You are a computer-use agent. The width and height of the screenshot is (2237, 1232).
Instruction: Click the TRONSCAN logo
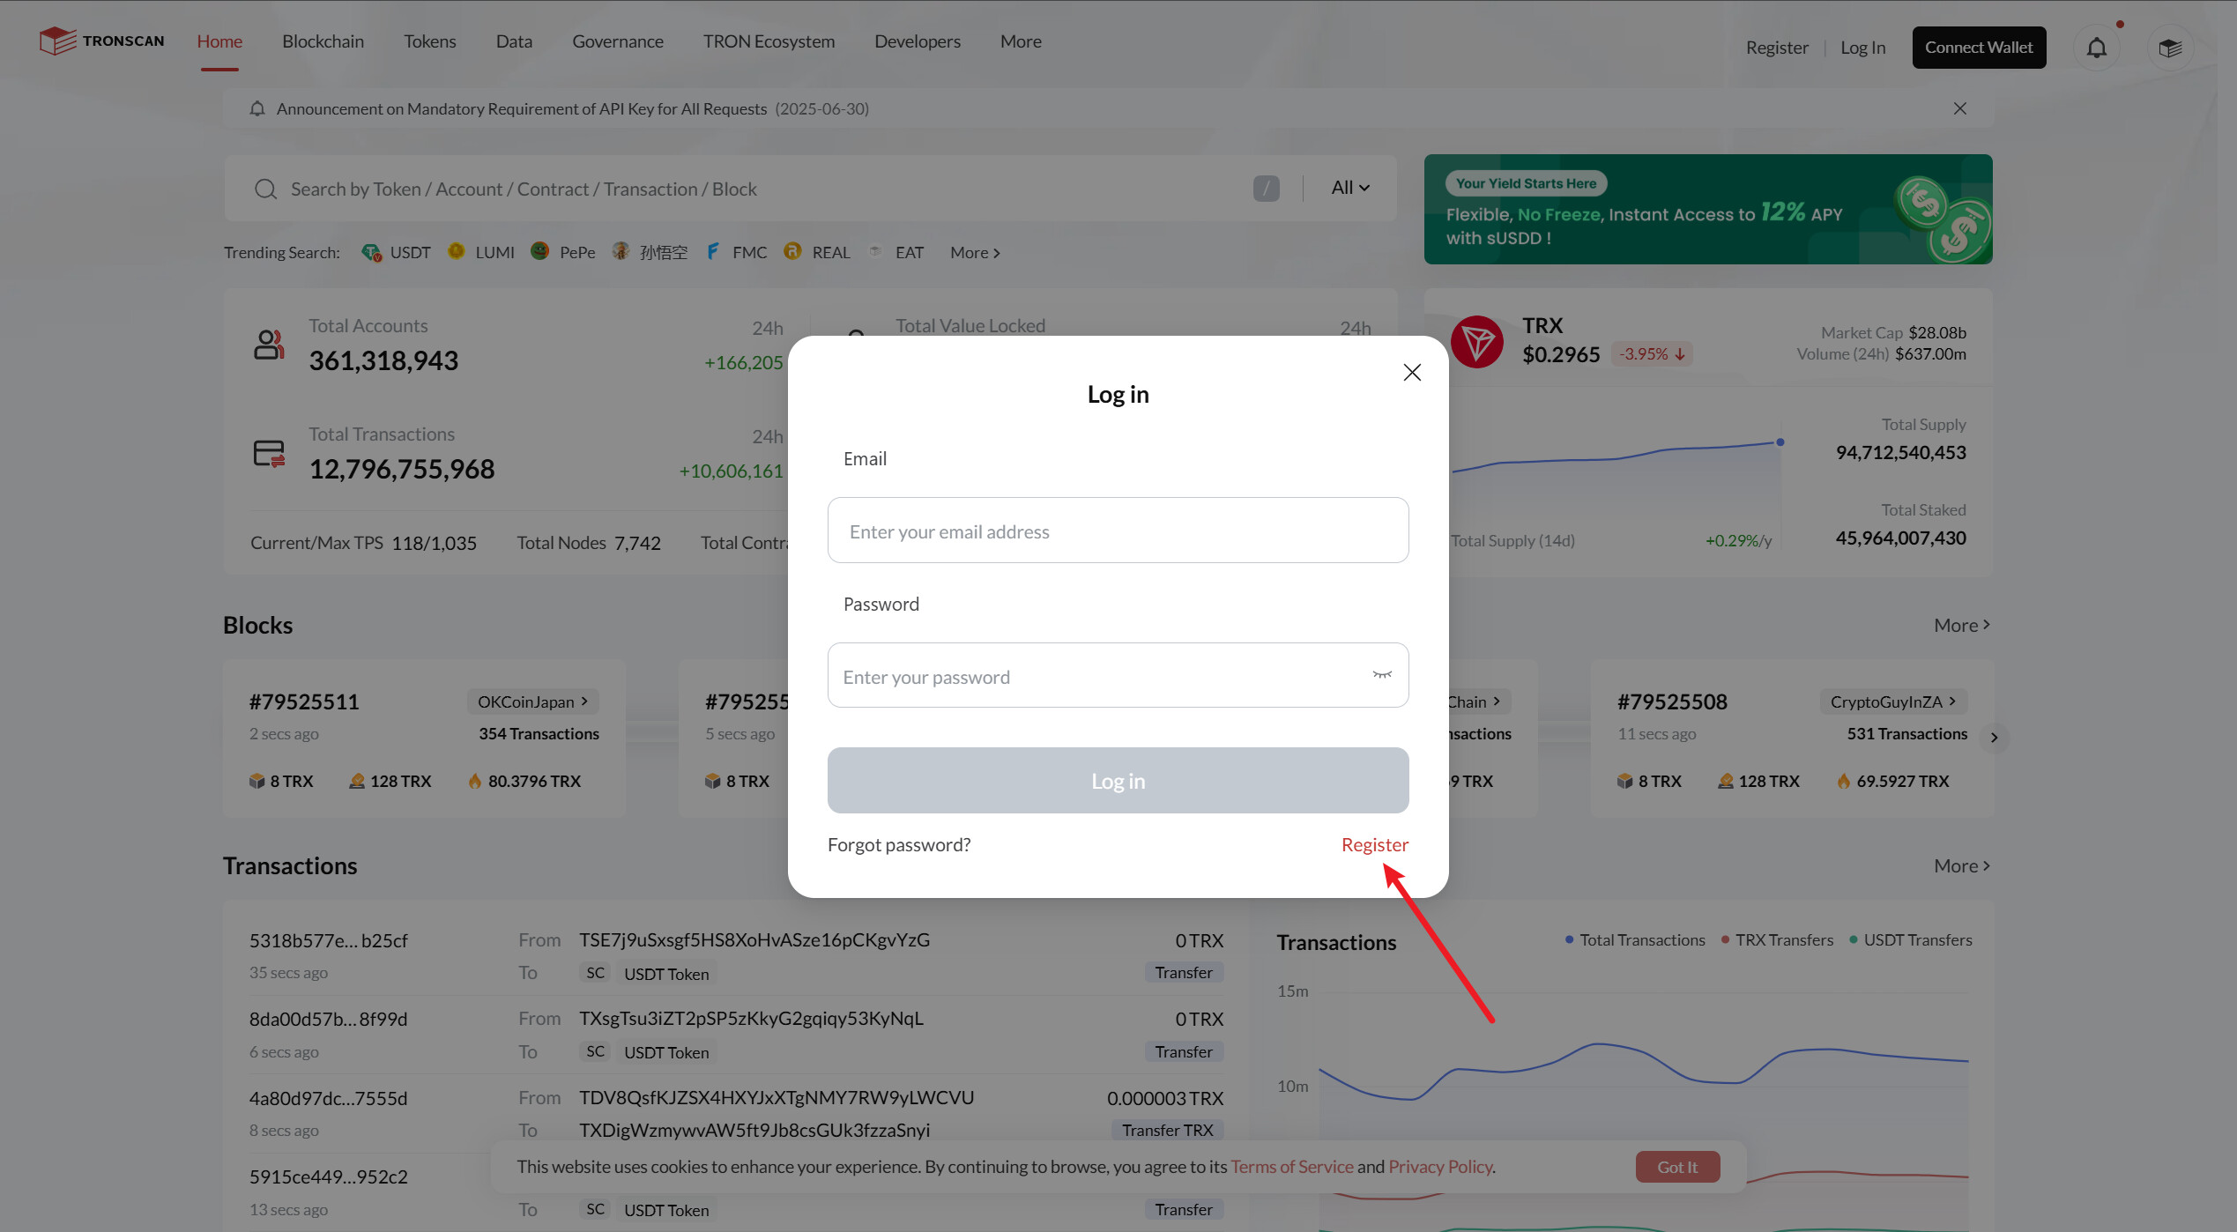102,41
